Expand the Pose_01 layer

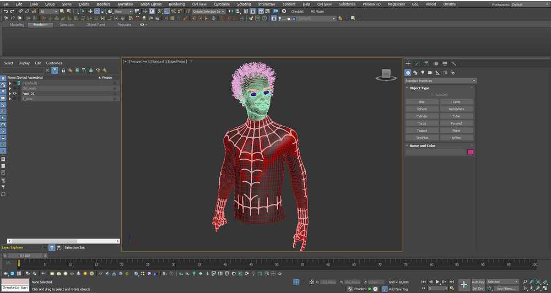coord(10,94)
